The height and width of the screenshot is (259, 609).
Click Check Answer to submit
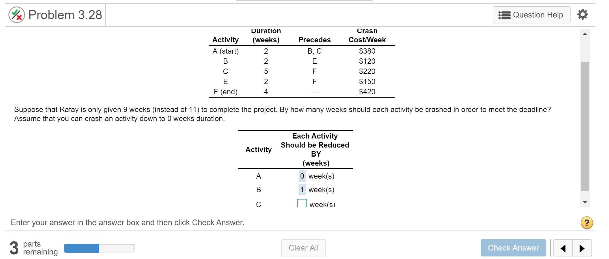tap(513, 248)
